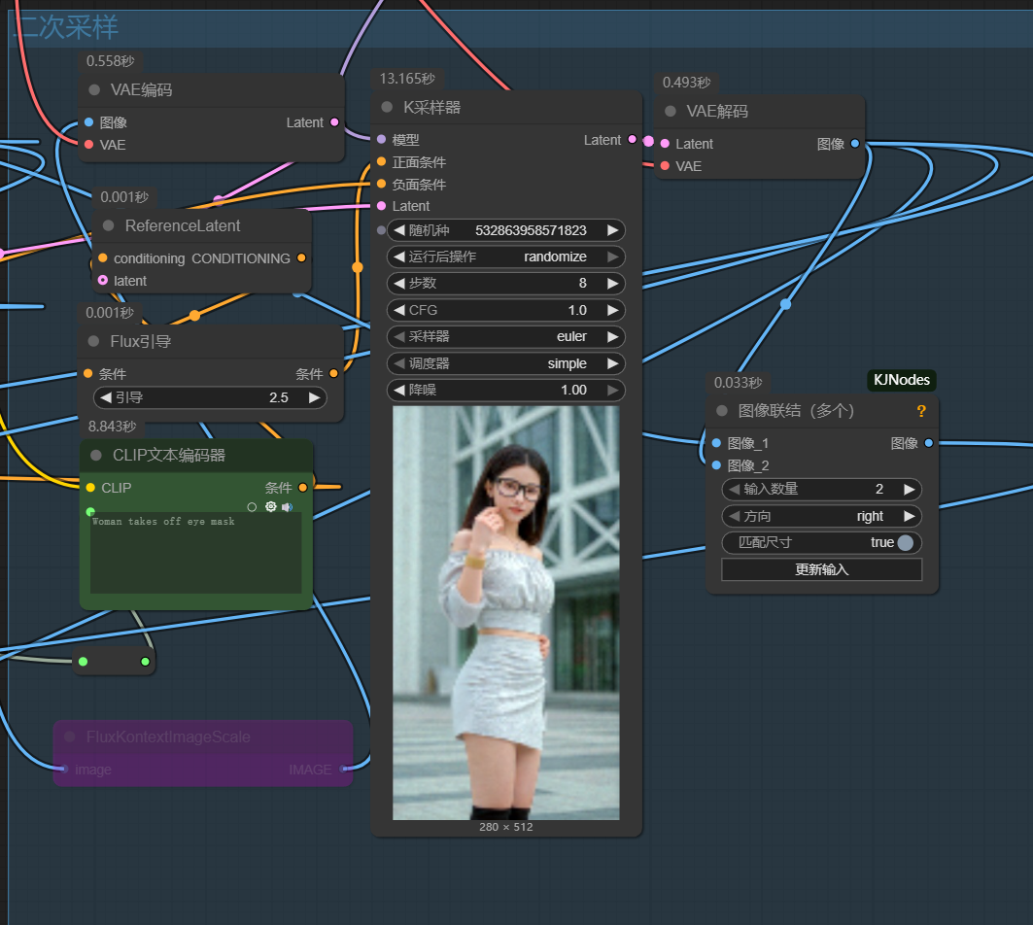Click the 图像 output port on VAE解码 node
The height and width of the screenshot is (925, 1033).
click(855, 143)
